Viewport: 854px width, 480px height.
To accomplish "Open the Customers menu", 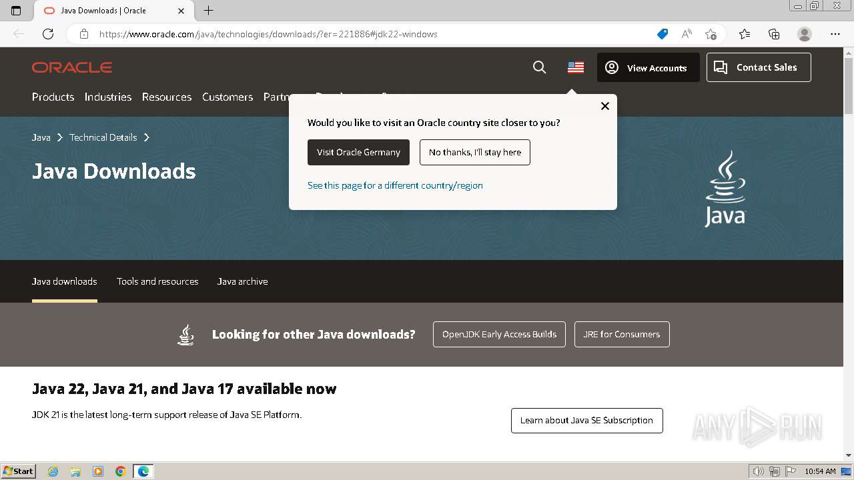I will tap(228, 97).
